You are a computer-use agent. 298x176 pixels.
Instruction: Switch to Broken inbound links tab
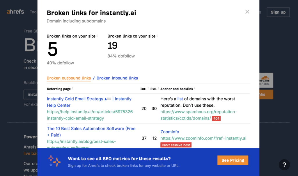tap(117, 78)
